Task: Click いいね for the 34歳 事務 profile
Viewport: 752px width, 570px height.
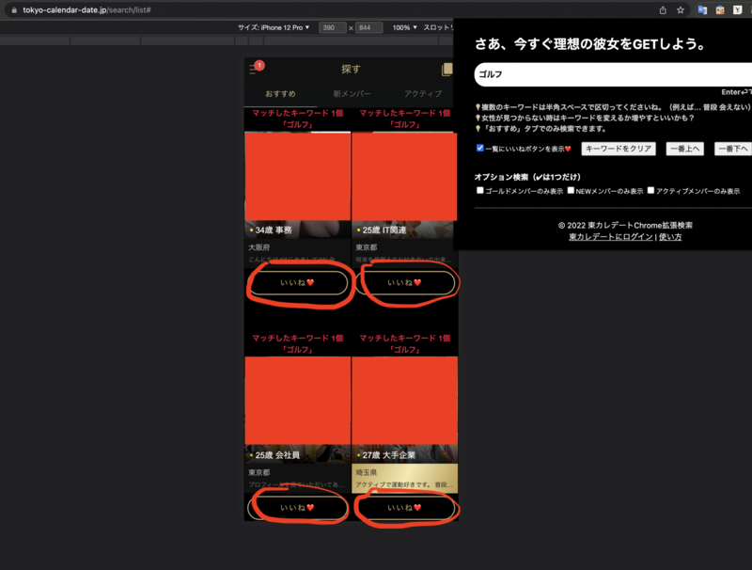Action: (x=297, y=282)
